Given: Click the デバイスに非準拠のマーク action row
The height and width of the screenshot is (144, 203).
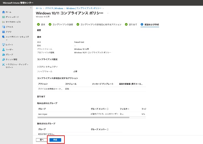Looking at the screenshot, I should click(x=91, y=89).
